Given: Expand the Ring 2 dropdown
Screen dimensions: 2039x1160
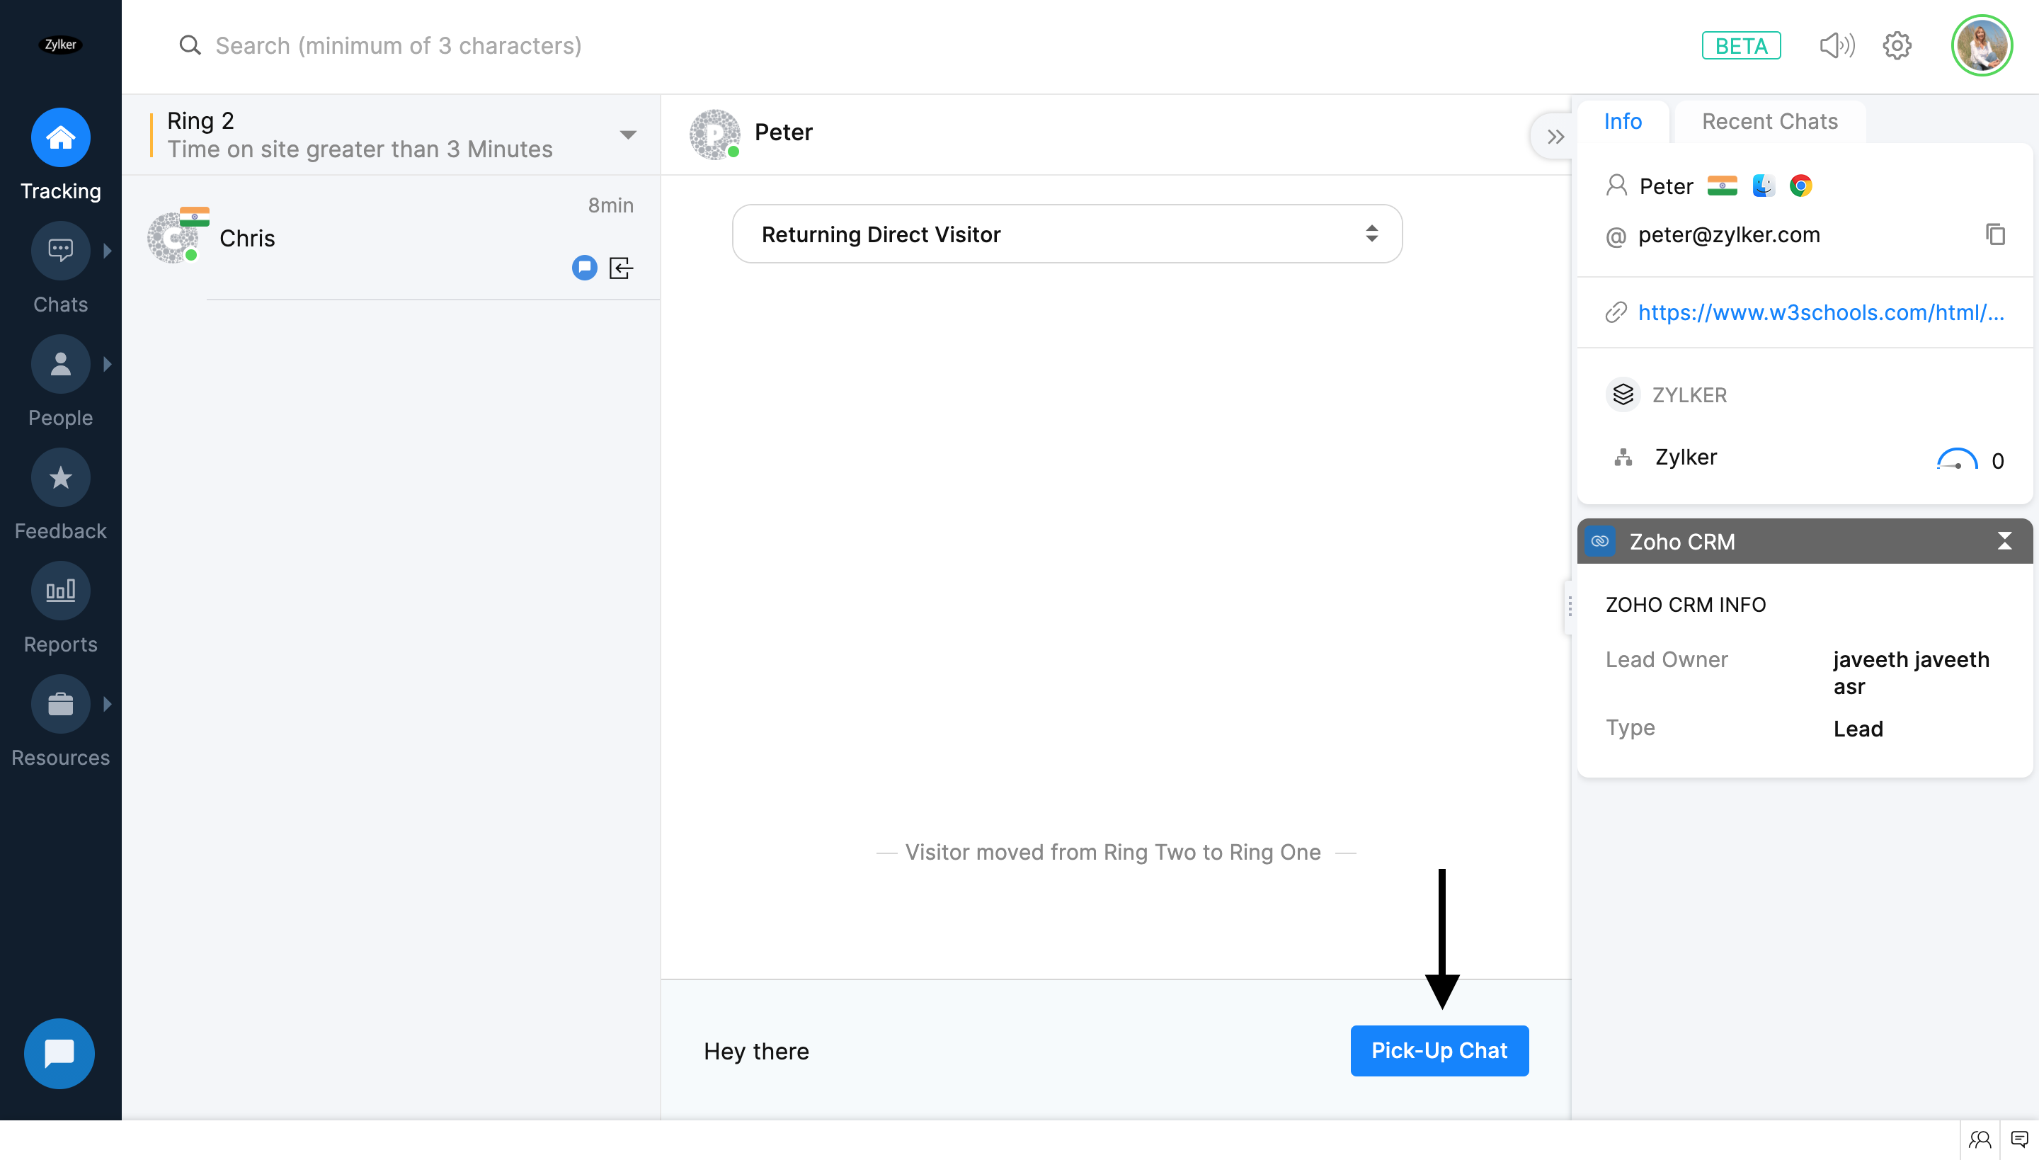Looking at the screenshot, I should 627,135.
